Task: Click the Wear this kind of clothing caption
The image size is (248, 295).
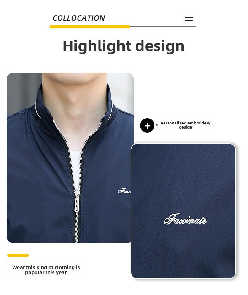Action: coord(46,270)
